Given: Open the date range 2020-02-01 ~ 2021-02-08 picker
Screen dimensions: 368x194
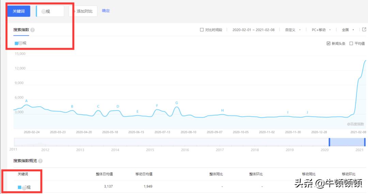Looking at the screenshot, I should [x=254, y=30].
